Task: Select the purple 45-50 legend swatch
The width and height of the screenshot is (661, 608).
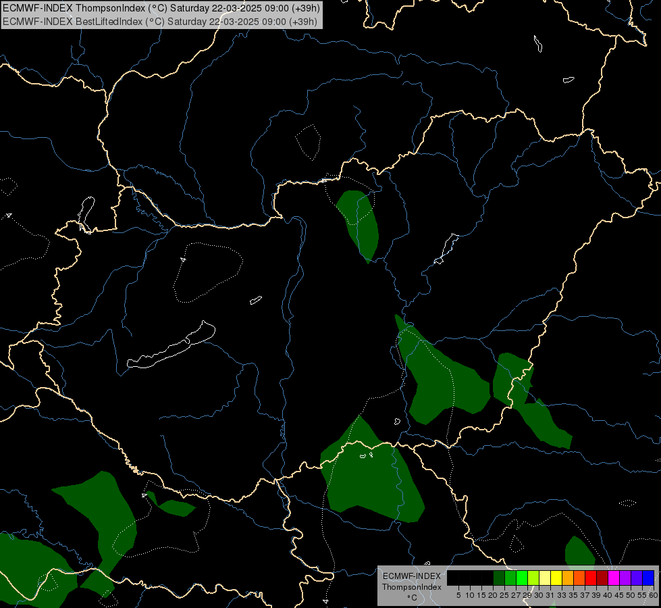Action: (x=625, y=578)
